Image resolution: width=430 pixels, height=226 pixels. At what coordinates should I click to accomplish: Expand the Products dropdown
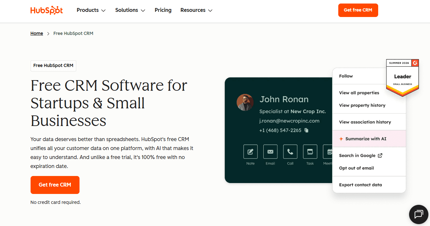(x=91, y=10)
